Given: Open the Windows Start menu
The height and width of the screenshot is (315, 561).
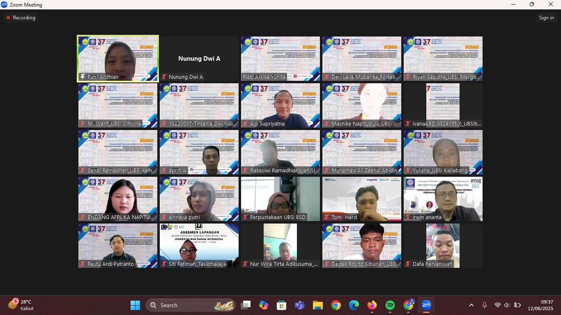Looking at the screenshot, I should [x=135, y=305].
